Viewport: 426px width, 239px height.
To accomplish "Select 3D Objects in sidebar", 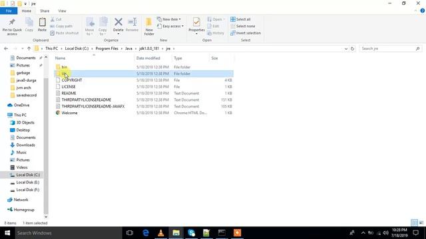I will 25,122.
